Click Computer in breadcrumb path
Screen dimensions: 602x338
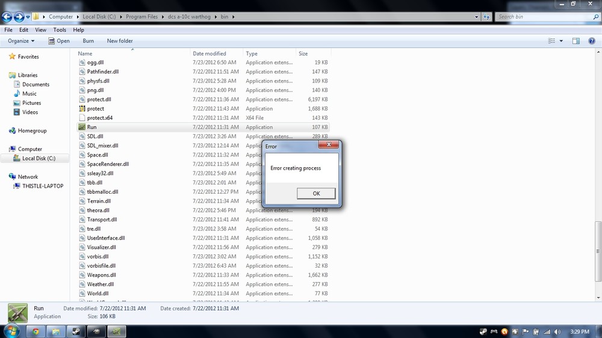[61, 17]
